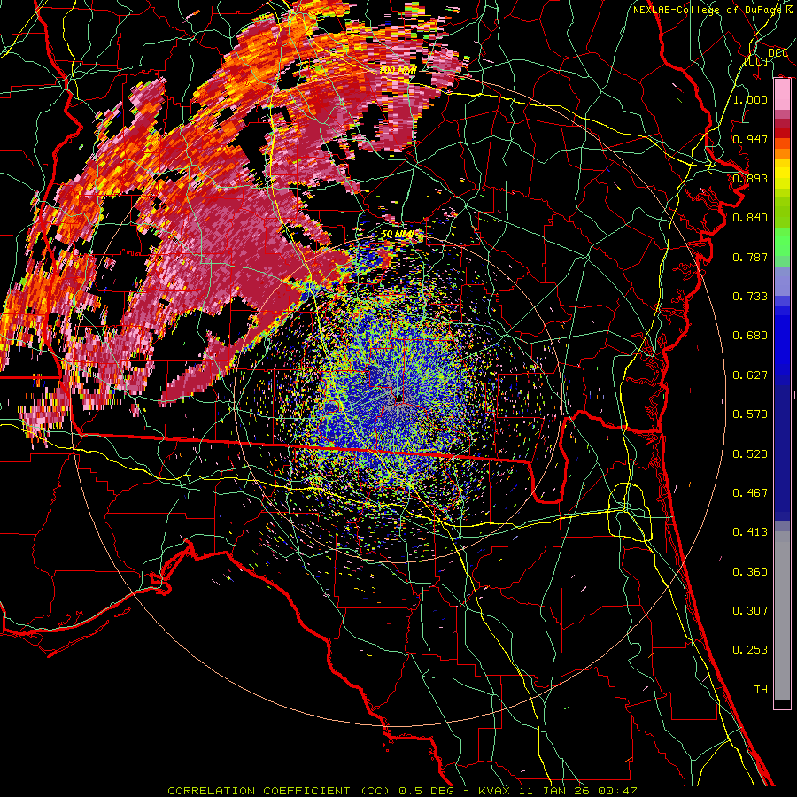Select the 0.627 legend value
797x797 pixels.
tap(750, 375)
